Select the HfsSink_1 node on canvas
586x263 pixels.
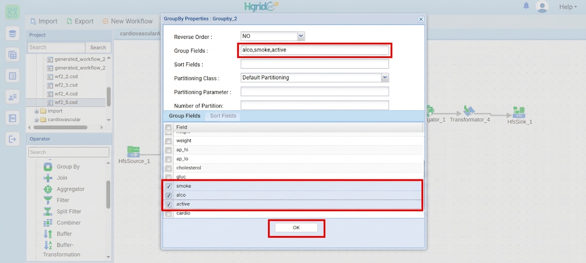coord(520,115)
